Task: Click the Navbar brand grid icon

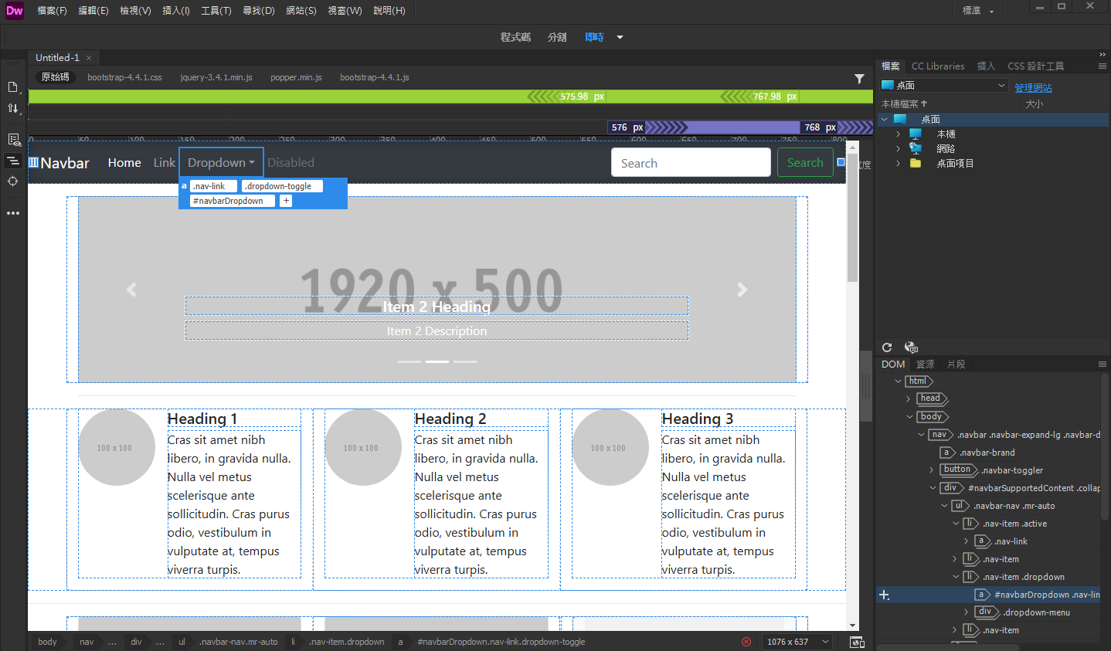Action: click(x=33, y=162)
